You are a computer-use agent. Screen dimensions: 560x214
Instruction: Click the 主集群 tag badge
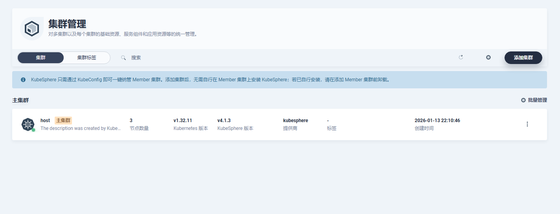coord(63,121)
